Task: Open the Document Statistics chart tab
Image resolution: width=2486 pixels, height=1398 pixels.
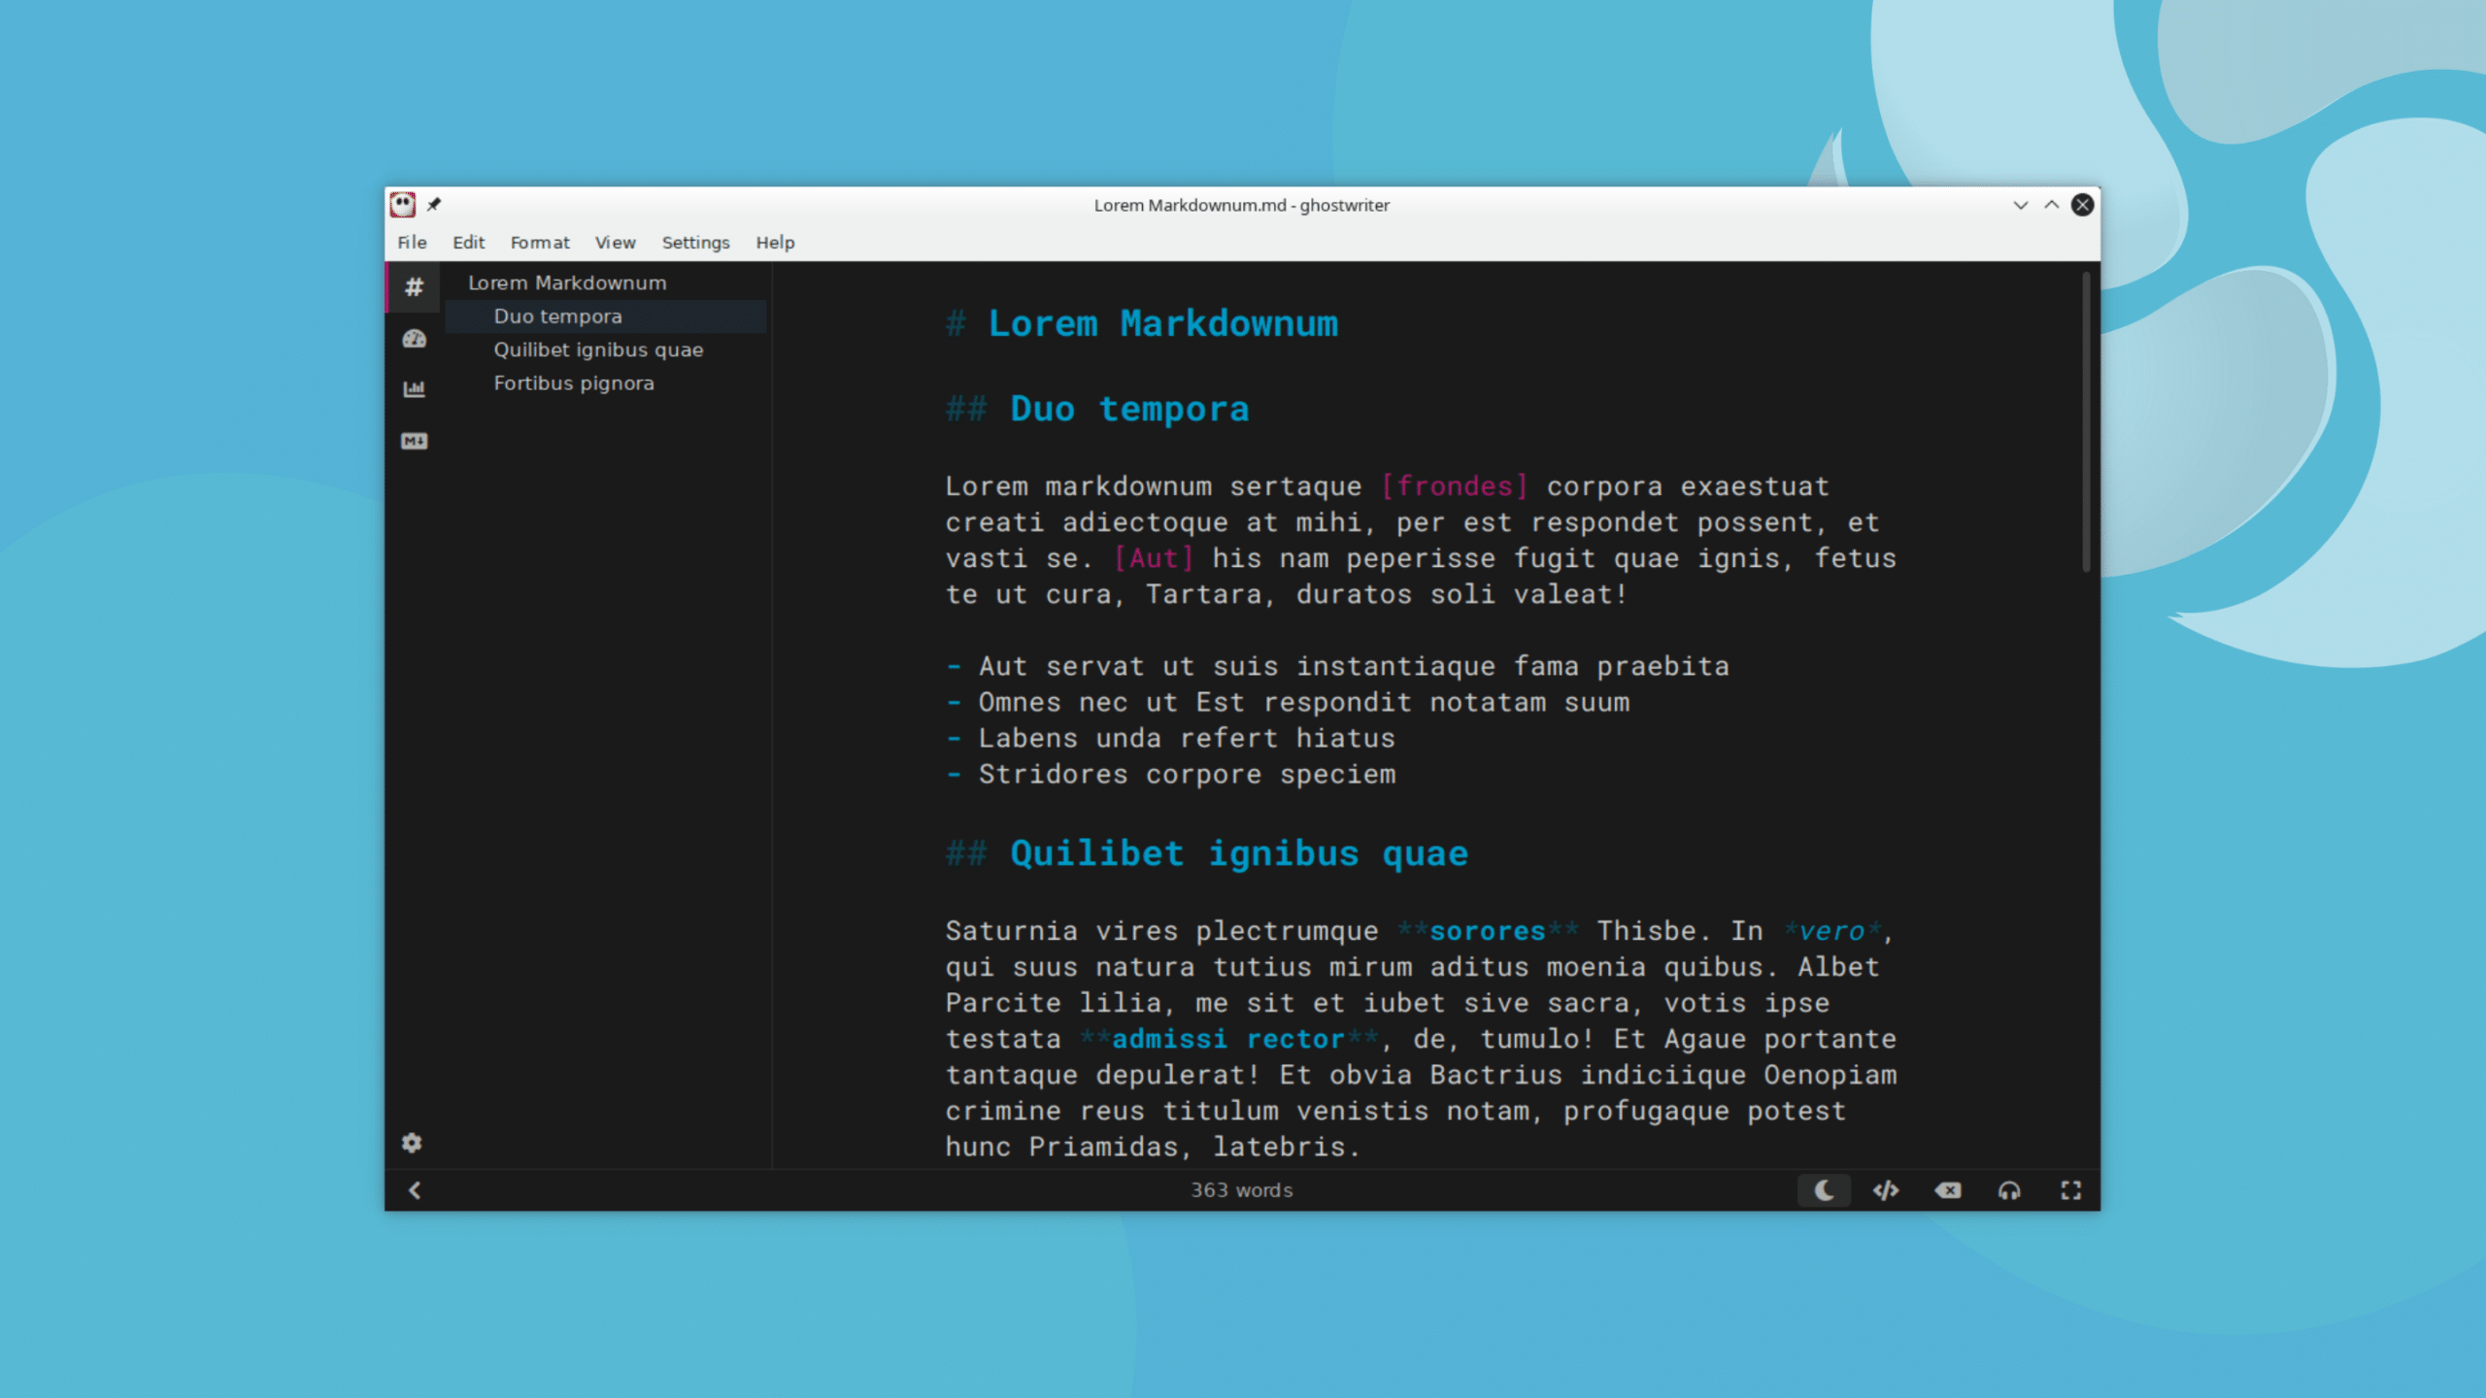Action: coord(414,389)
